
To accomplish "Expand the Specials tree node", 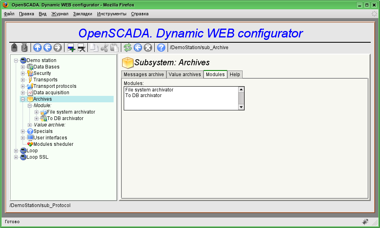I will [x=23, y=132].
